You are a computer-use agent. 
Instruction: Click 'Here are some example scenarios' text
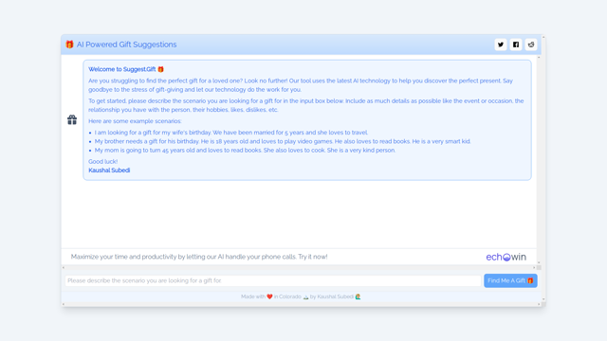tap(135, 121)
